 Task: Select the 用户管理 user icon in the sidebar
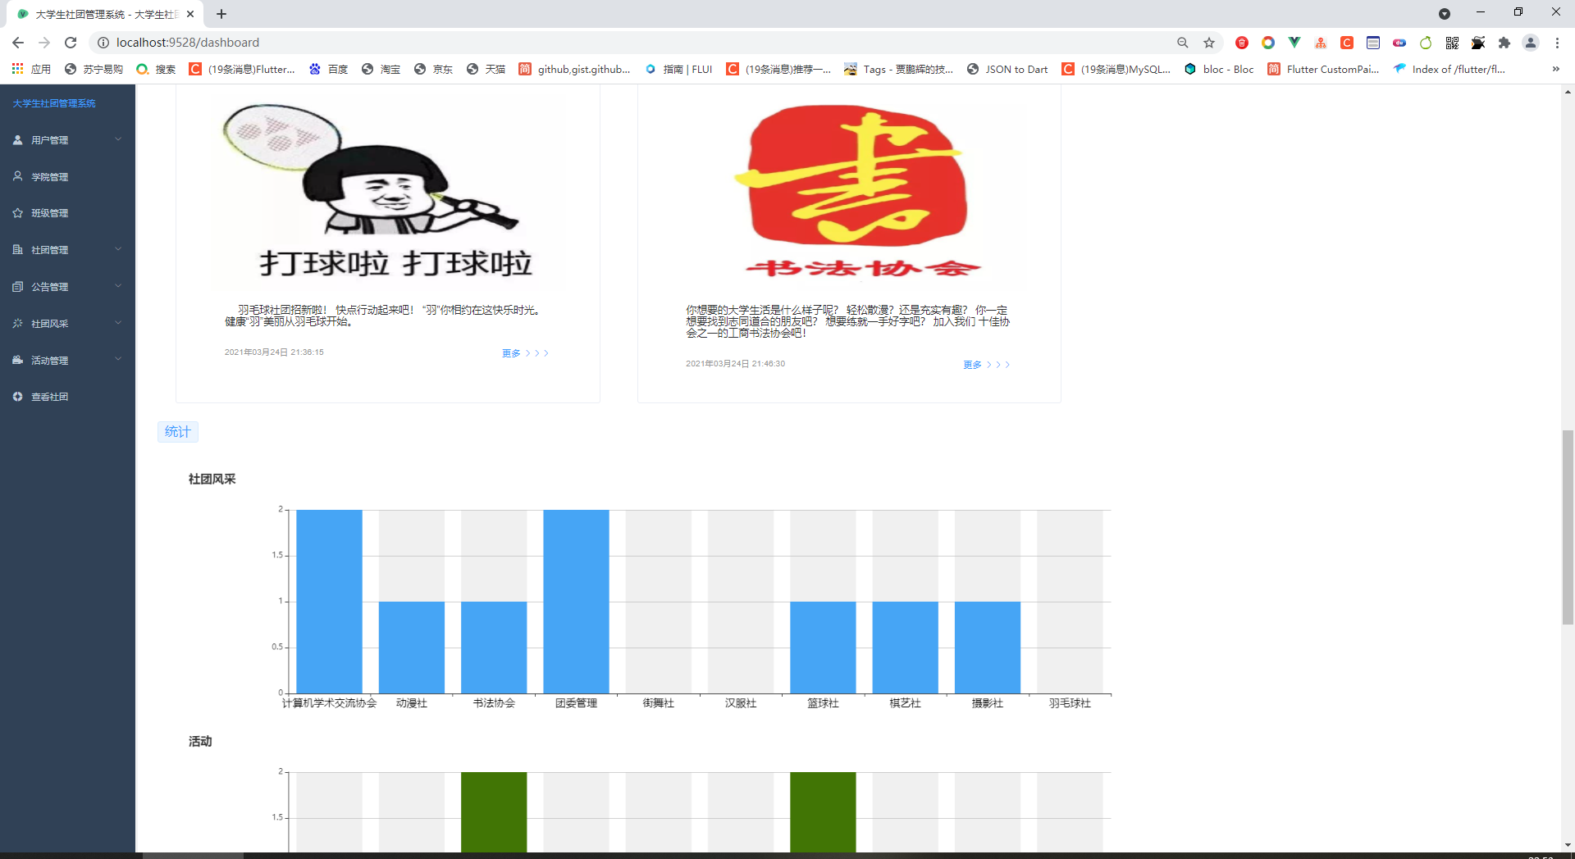coord(17,139)
